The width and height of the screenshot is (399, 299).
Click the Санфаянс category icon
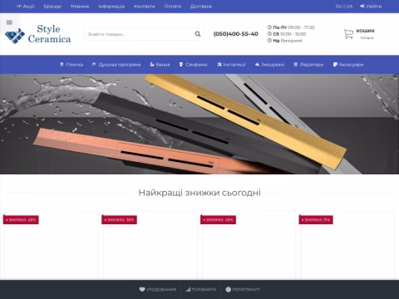181,65
